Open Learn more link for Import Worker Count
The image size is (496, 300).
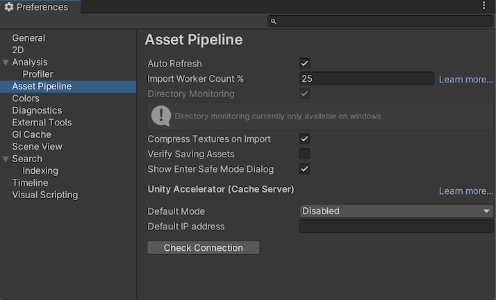coord(465,80)
